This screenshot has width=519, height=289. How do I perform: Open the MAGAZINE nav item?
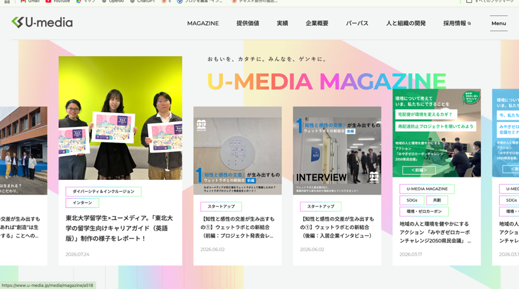coord(203,23)
